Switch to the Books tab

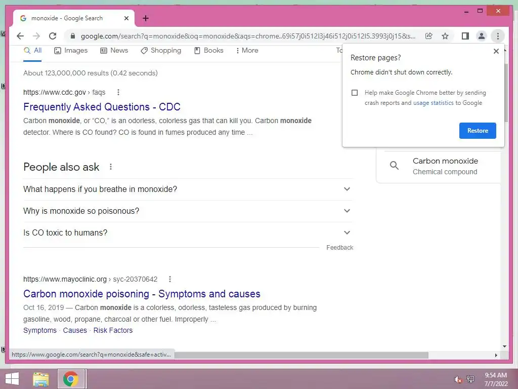[x=209, y=50]
